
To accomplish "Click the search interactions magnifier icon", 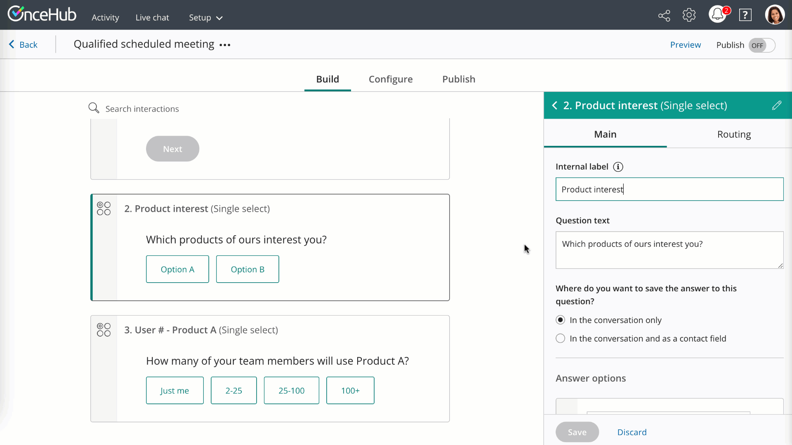I will click(x=94, y=108).
